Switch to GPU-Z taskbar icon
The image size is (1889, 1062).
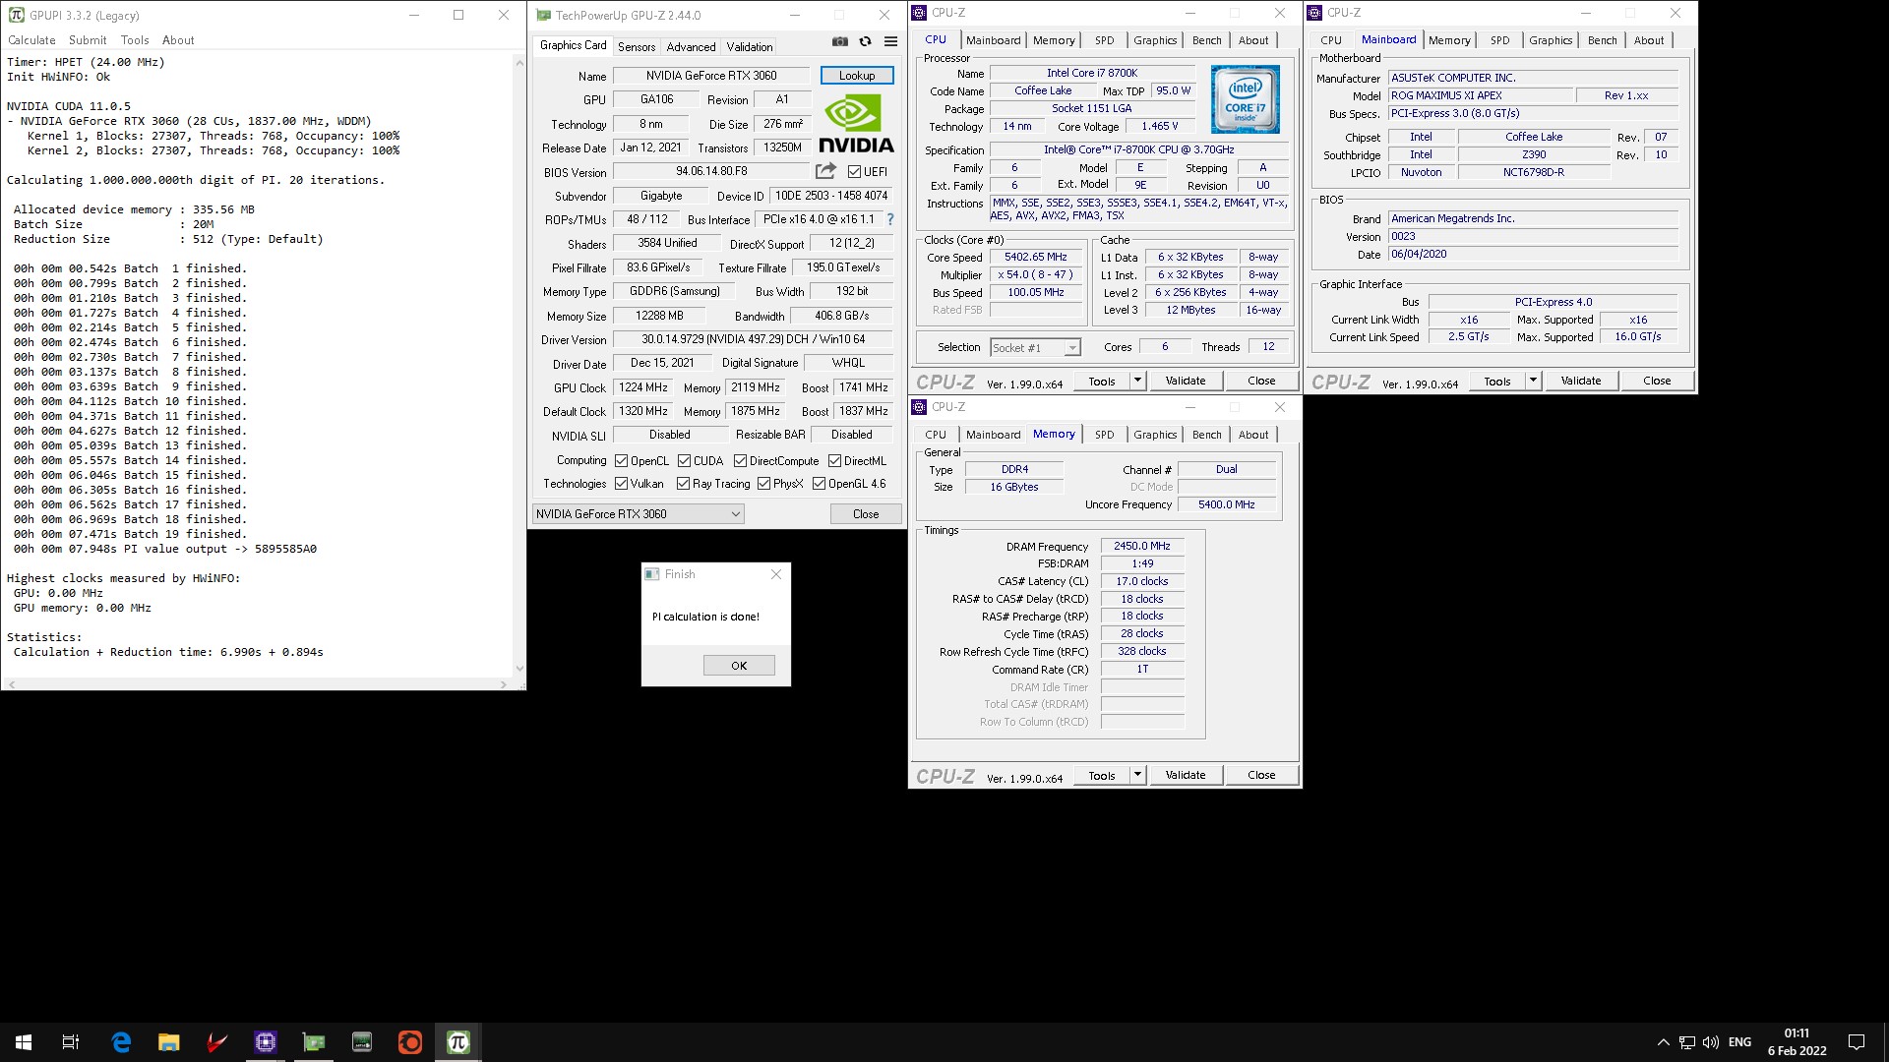[314, 1042]
